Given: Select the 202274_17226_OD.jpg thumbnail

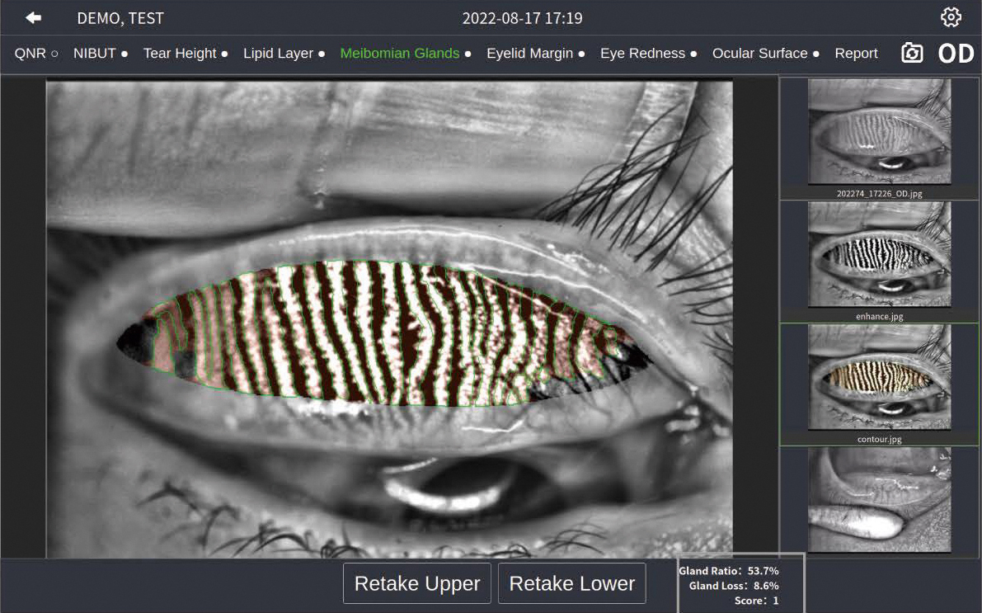Looking at the screenshot, I should pyautogui.click(x=879, y=139).
